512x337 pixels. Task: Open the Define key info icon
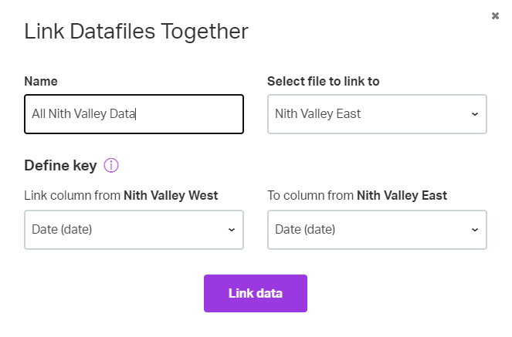(111, 165)
